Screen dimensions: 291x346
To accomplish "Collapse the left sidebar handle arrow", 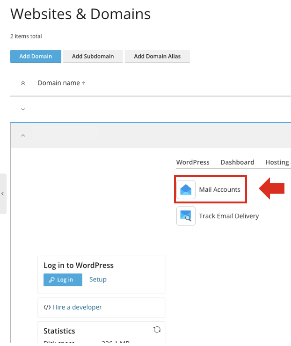I will (3, 194).
